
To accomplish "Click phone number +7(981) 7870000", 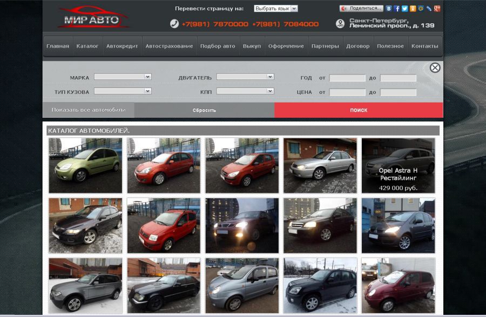I will tap(215, 24).
